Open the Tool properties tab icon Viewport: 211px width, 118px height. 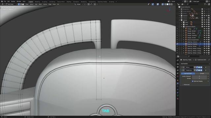[178, 60]
